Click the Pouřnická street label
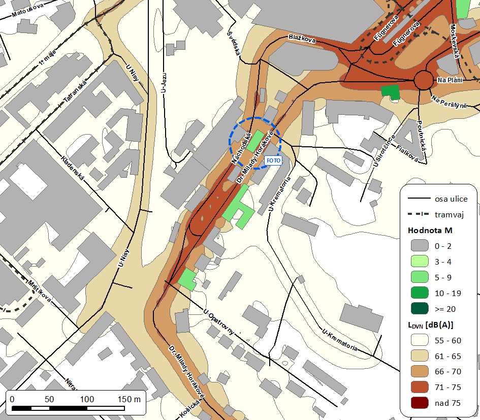Screen dimensions: 480x420 [x=422, y=136]
